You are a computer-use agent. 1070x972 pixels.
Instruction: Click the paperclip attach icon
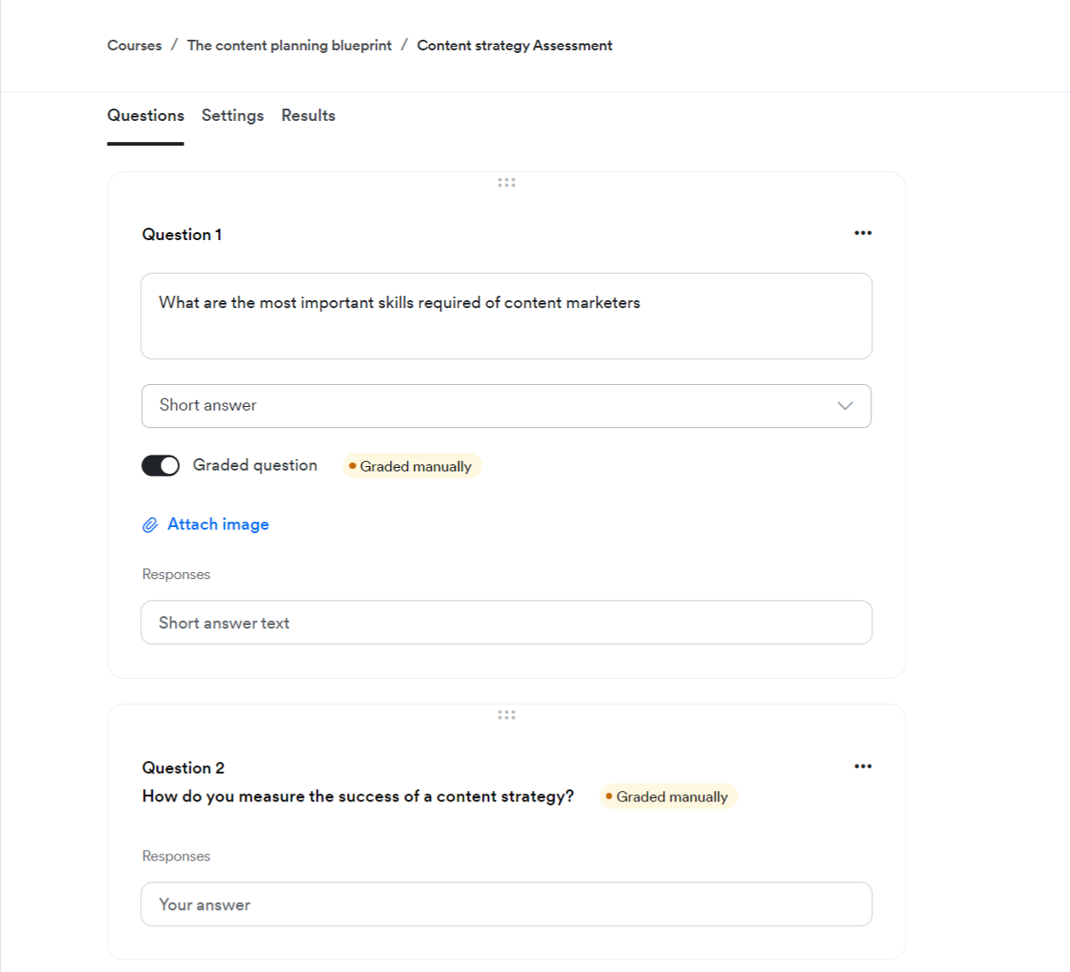[x=150, y=525]
